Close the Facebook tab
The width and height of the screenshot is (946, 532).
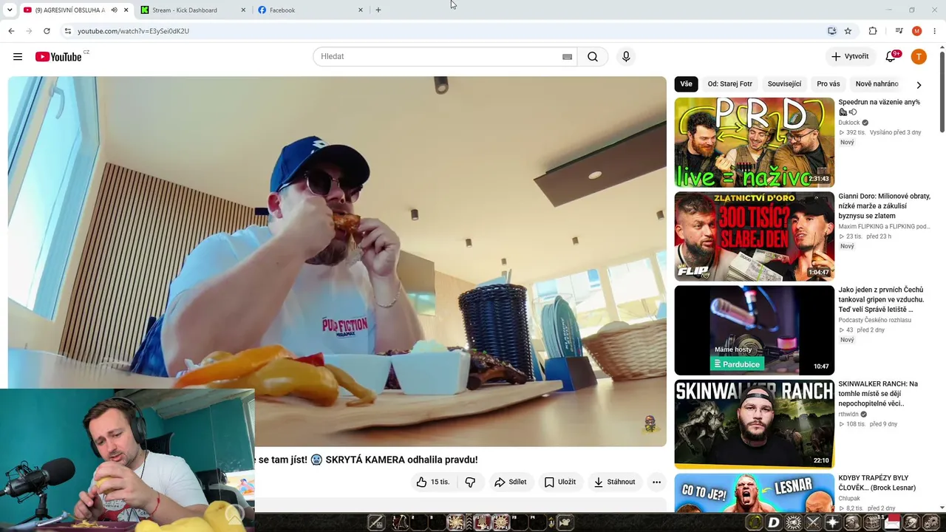point(361,10)
